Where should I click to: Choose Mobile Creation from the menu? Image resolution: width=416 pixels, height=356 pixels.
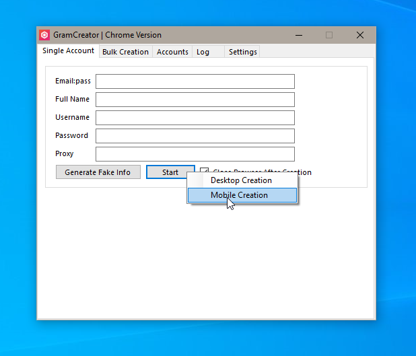pyautogui.click(x=242, y=195)
